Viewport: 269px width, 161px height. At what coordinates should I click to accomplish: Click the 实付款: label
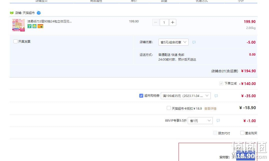pos(224,157)
